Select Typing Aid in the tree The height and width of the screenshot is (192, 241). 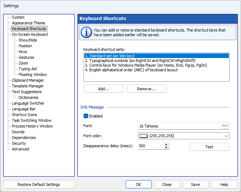coord(27,69)
